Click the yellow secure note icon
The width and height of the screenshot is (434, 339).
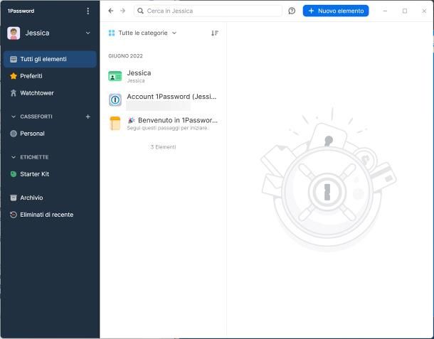115,124
